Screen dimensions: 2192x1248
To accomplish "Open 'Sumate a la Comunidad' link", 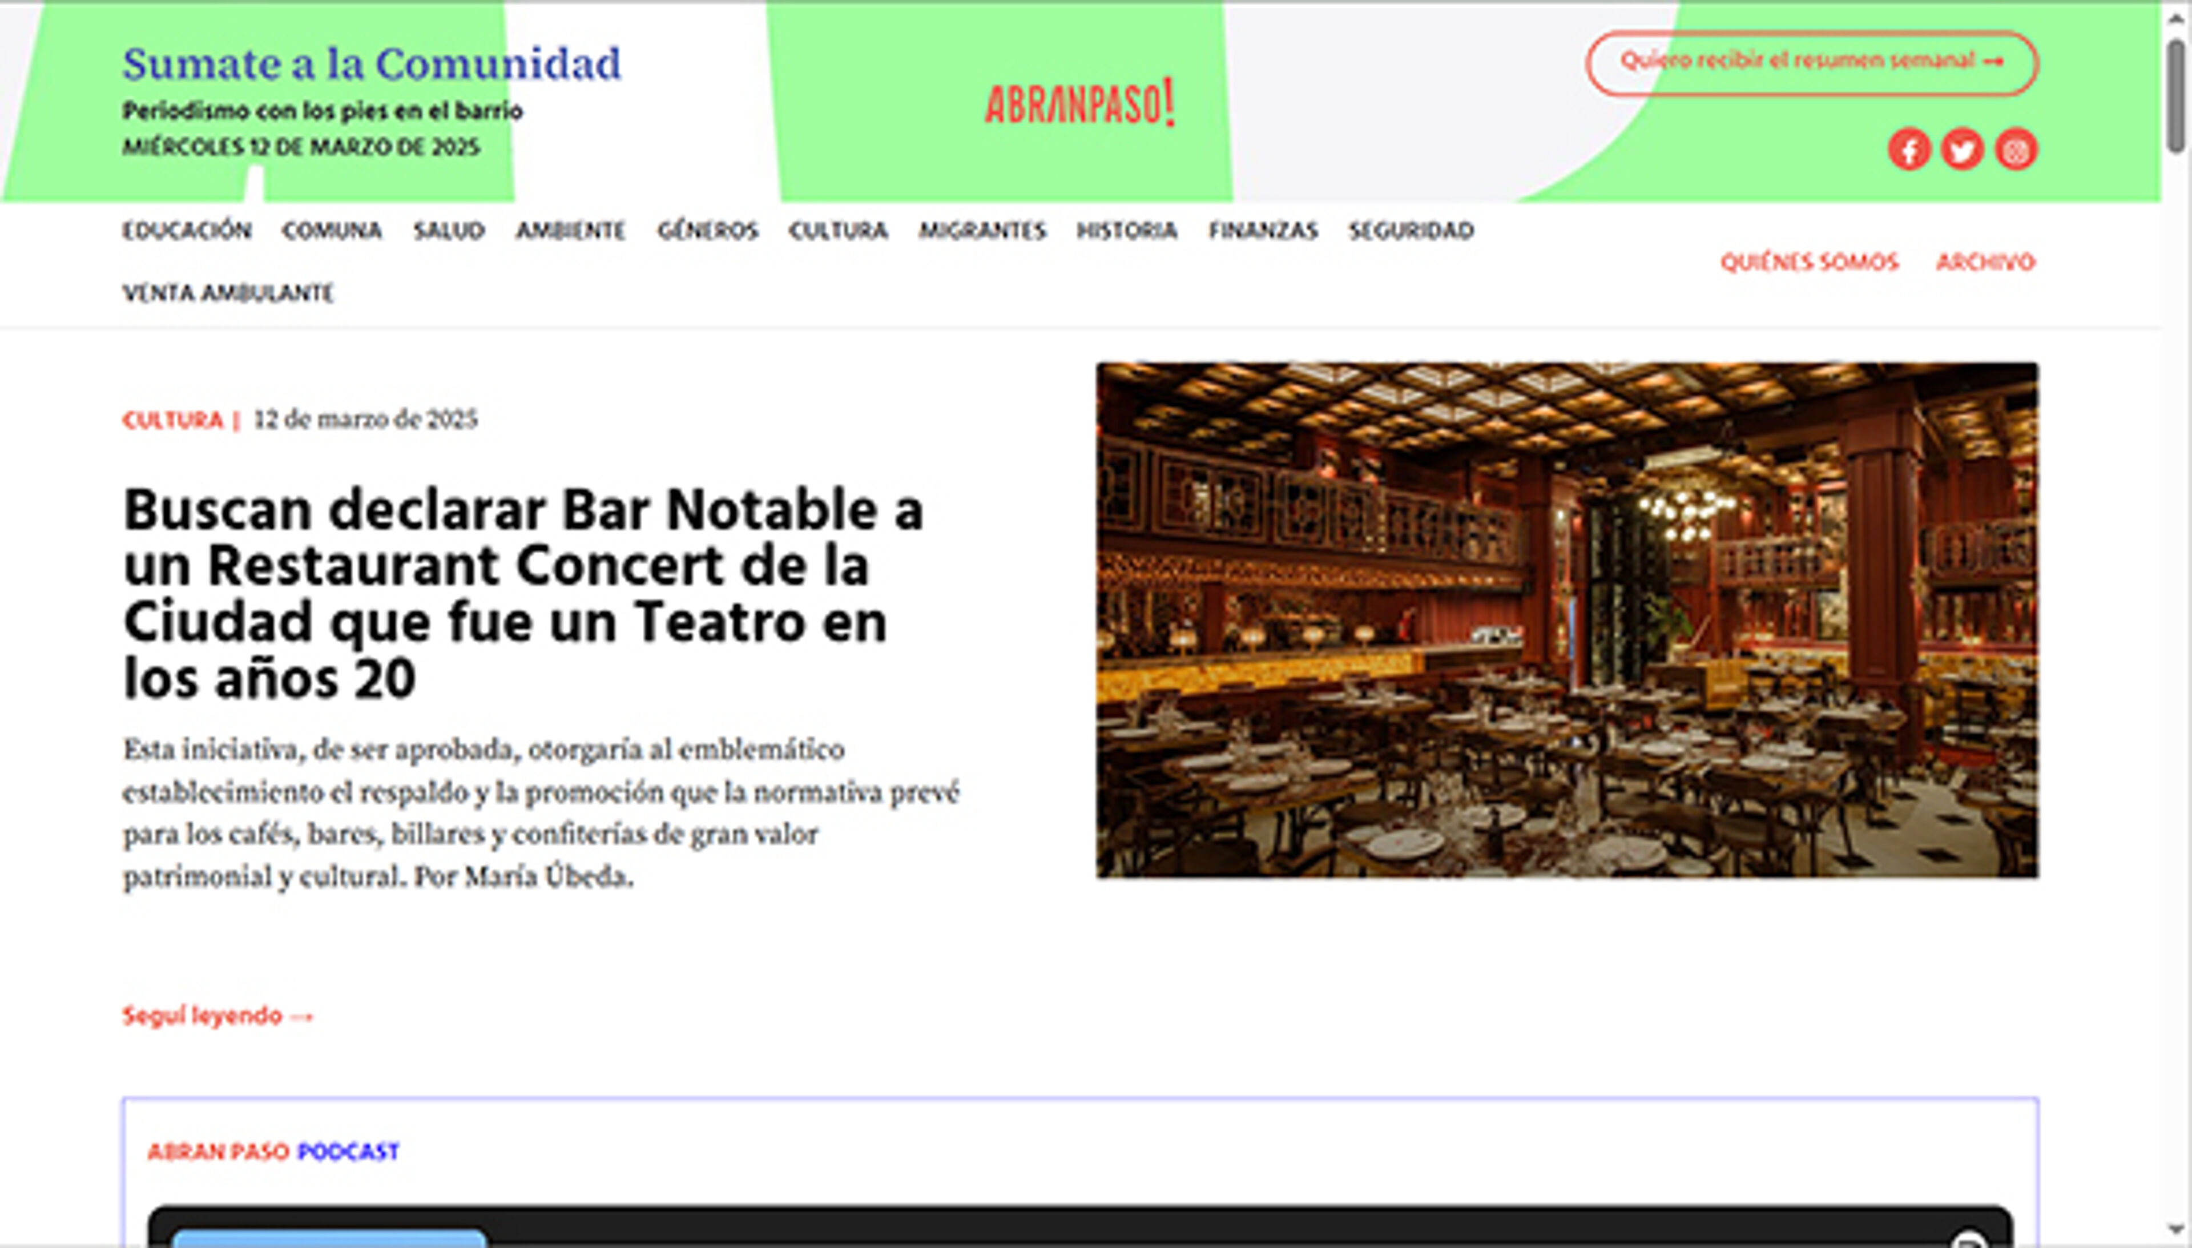I will [371, 65].
